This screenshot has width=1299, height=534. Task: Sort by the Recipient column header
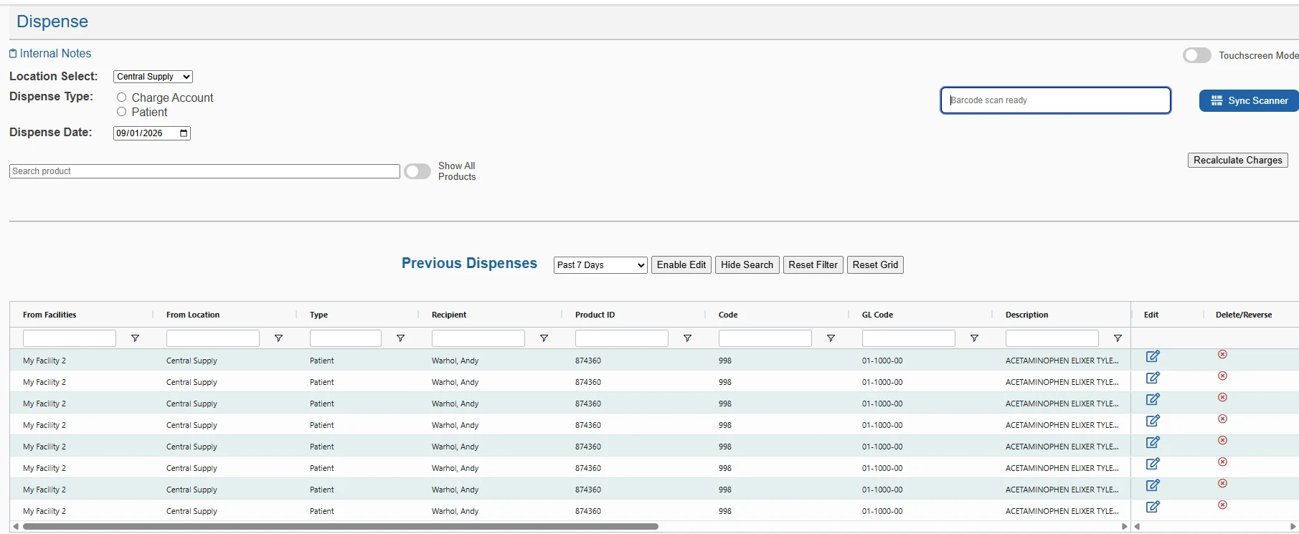click(x=449, y=315)
